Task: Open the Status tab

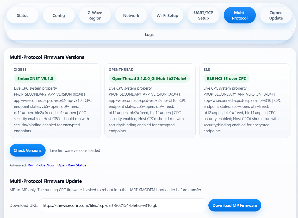Action: tap(22, 15)
